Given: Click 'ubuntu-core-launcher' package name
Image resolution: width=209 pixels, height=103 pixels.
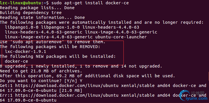Looking at the screenshot, I should click(121, 37).
